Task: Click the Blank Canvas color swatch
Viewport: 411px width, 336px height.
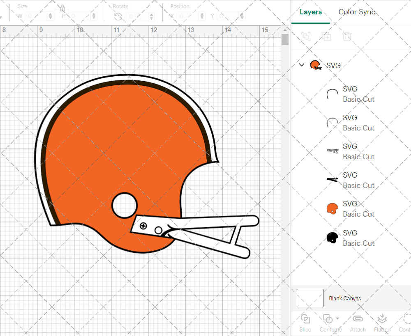Action: click(x=310, y=298)
